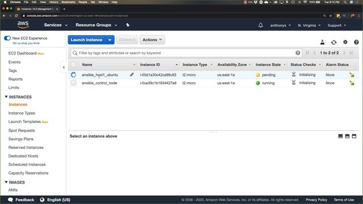
Task: Open a new browser tab
Action: 64,9
